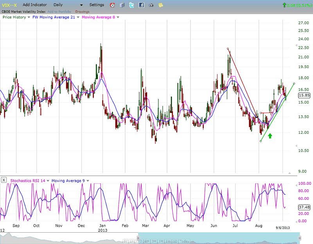The height and width of the screenshot is (244, 313).
Task: Click the Drawings link
Action: pyautogui.click(x=82, y=11)
